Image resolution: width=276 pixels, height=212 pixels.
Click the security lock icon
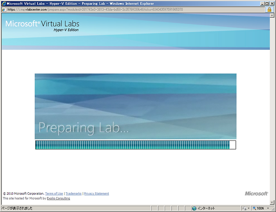pos(269,10)
